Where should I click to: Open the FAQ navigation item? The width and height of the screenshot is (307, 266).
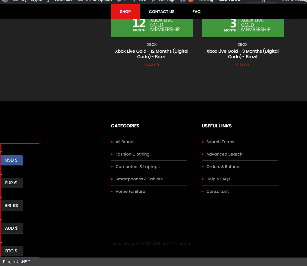[196, 11]
